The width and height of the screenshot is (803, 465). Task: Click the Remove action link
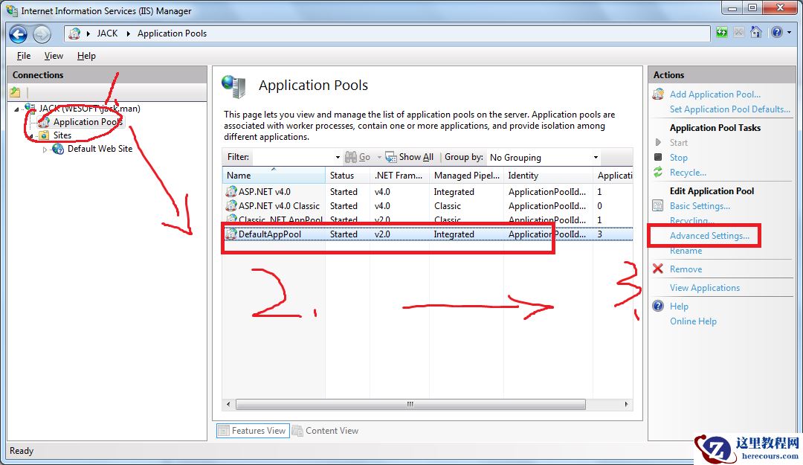pos(686,269)
